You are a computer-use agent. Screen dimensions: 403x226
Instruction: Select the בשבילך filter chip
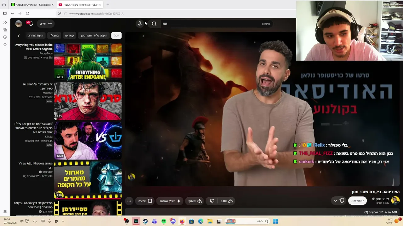pos(54,35)
